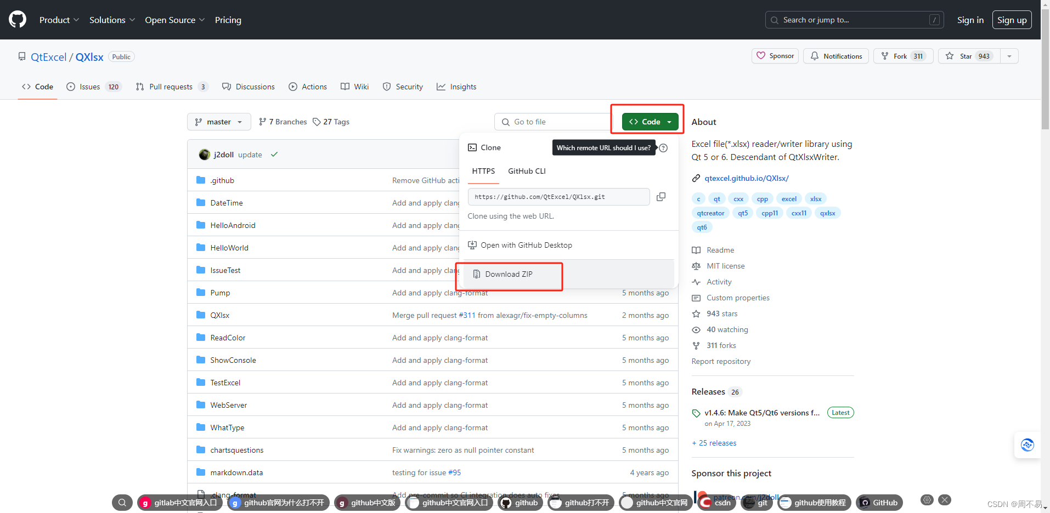The image size is (1050, 513).
Task: Open the Wiki tab
Action: [355, 87]
